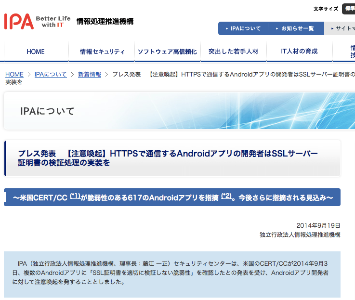Click the 文字サイズ label
Image resolution: width=355 pixels, height=300 pixels.
[326, 9]
